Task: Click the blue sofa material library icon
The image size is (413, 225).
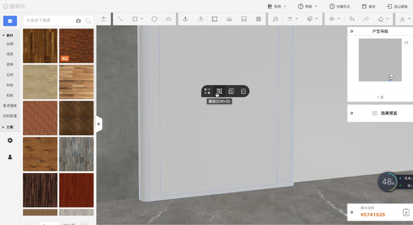Action: 10,21
